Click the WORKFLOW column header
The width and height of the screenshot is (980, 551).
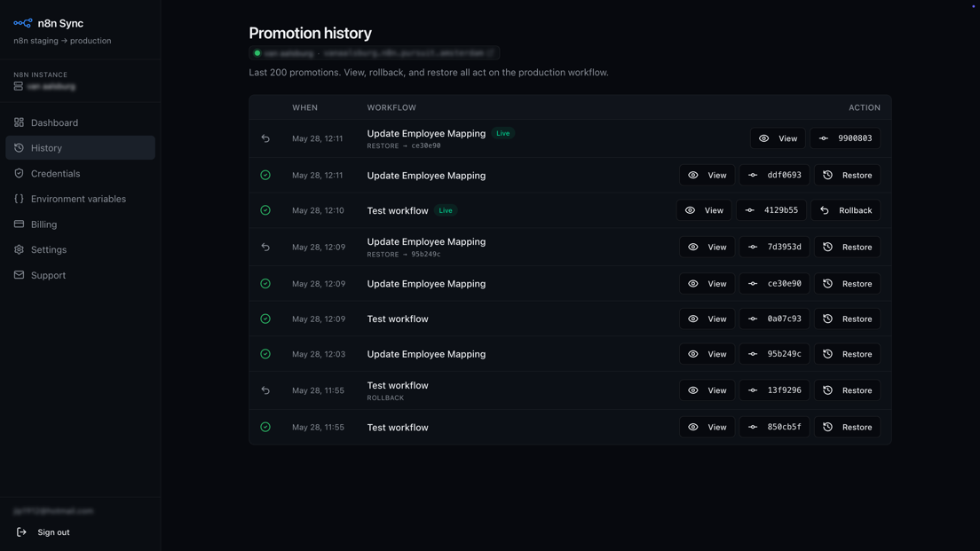[391, 107]
